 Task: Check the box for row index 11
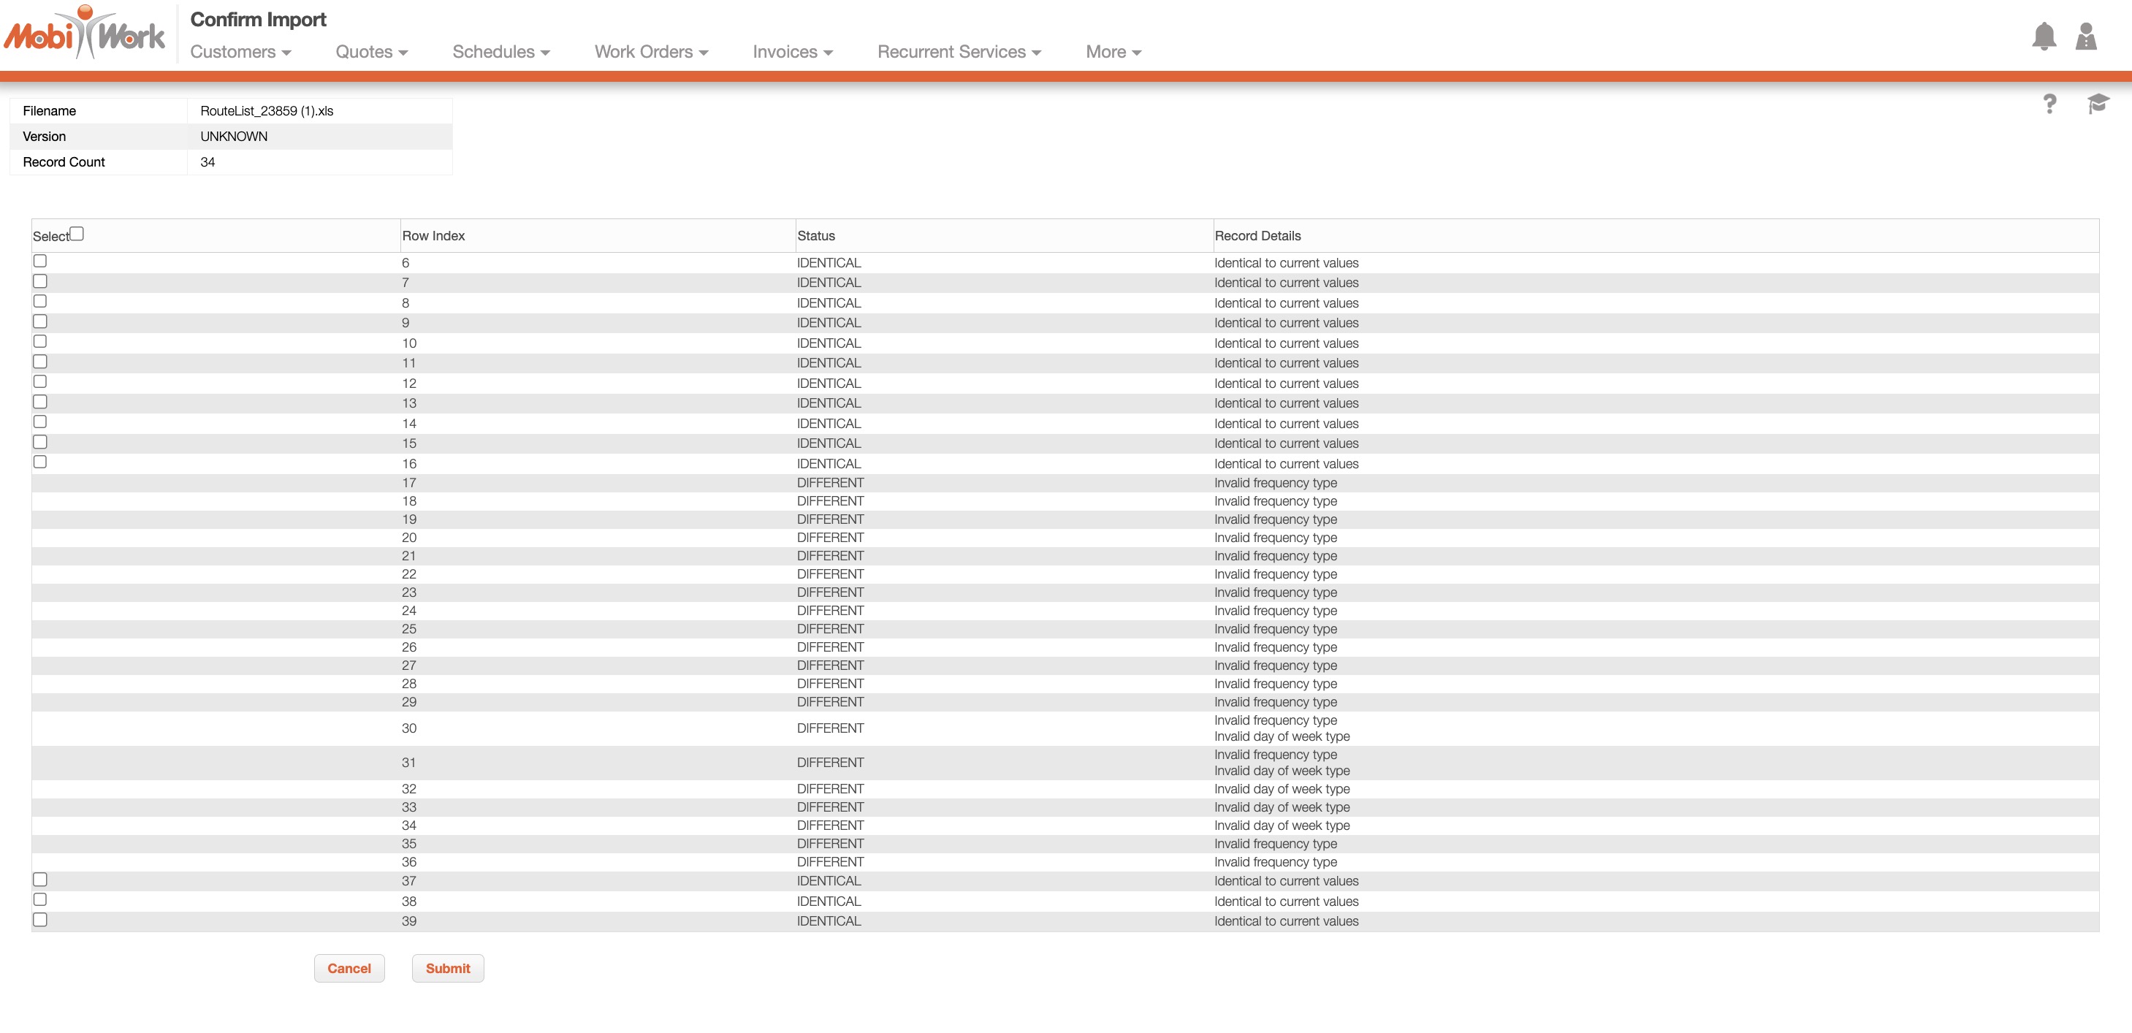(x=39, y=362)
